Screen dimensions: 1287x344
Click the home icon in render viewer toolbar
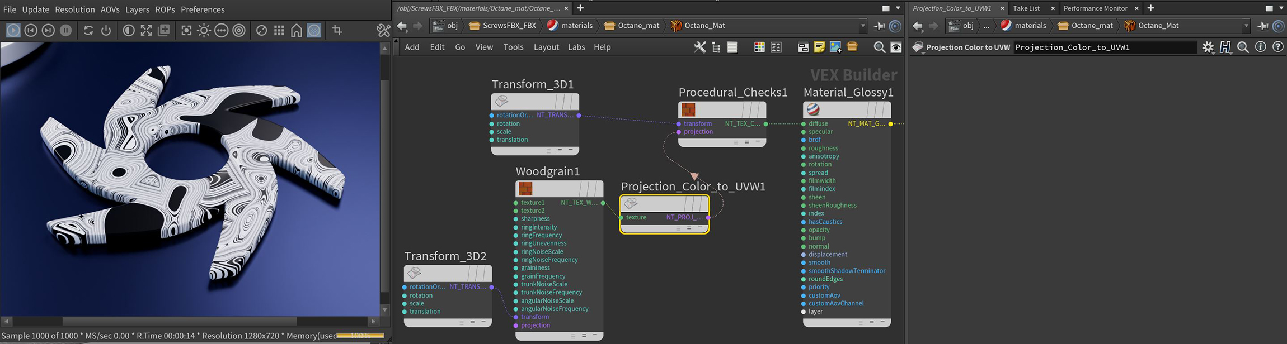point(297,30)
